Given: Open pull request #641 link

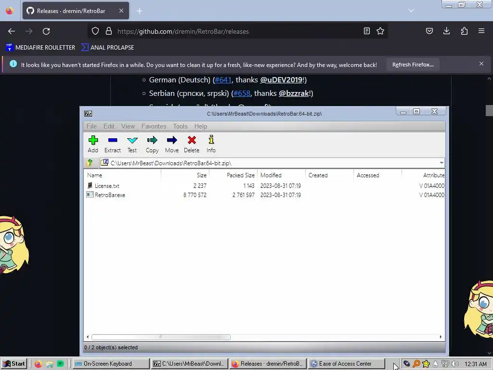Looking at the screenshot, I should [x=223, y=80].
